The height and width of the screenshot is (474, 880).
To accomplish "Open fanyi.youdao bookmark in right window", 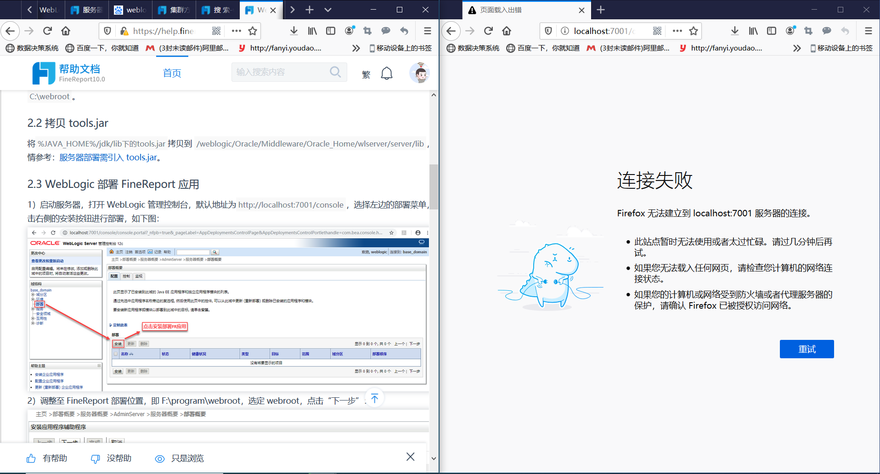I will (721, 48).
